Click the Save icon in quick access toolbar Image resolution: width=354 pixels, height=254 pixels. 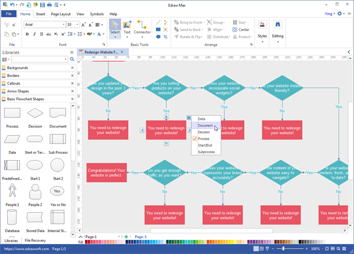click(42, 5)
